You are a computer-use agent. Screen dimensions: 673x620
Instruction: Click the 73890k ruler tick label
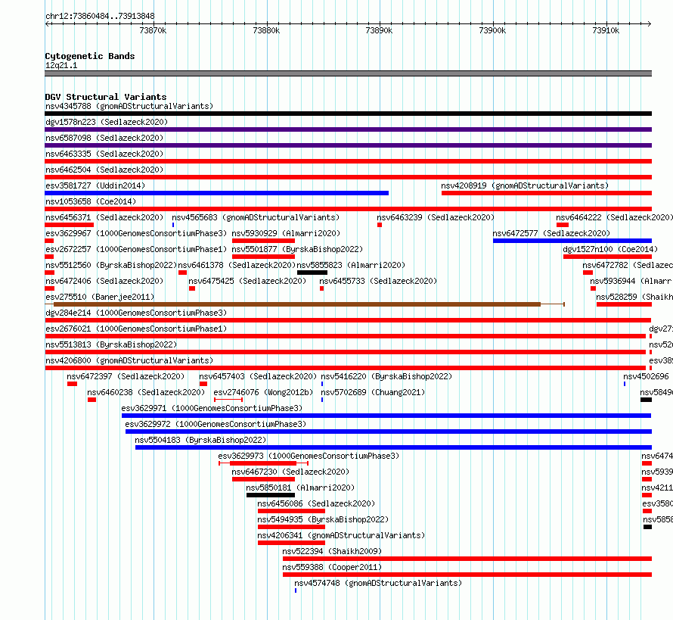coord(379,30)
